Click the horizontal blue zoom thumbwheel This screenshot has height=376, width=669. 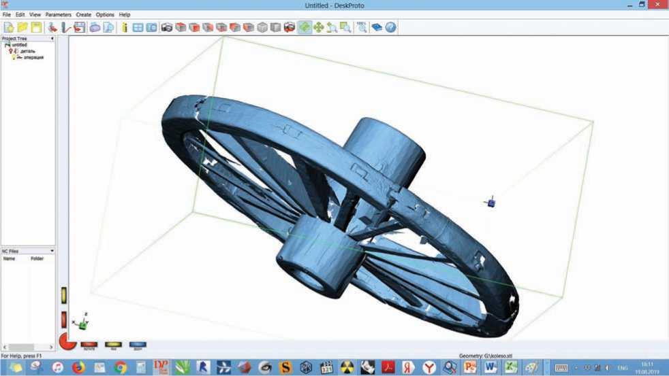tap(138, 345)
